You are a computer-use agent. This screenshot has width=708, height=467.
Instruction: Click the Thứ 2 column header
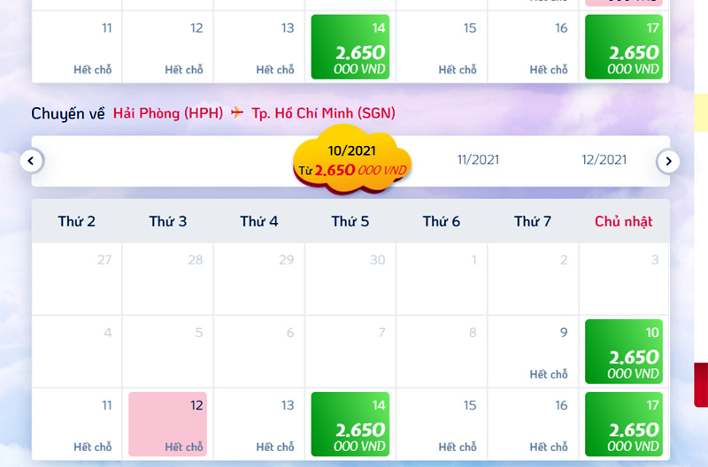(x=77, y=221)
